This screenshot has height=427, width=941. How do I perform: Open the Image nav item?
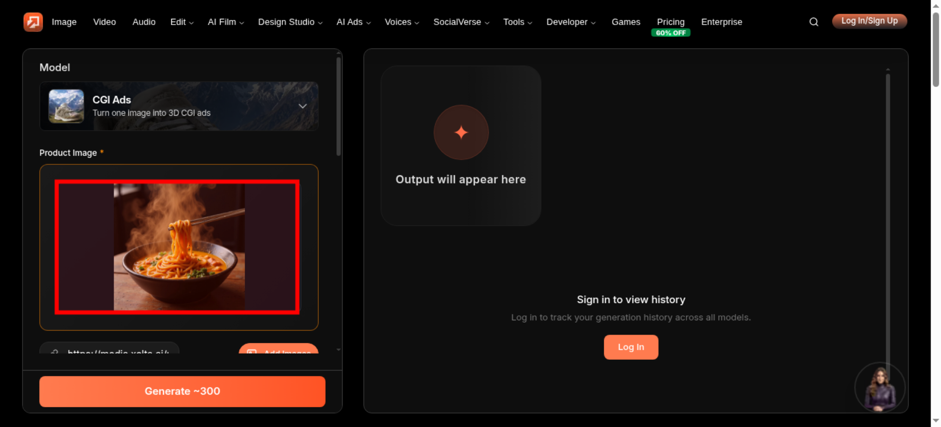(64, 22)
